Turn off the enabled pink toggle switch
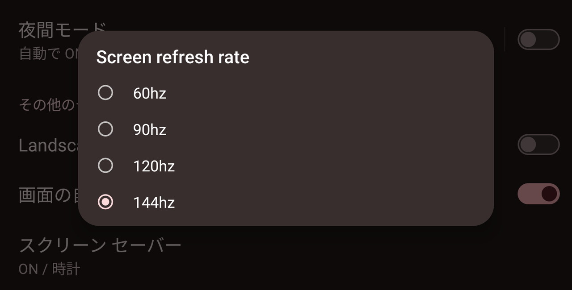Viewport: 572px width, 290px height. coord(538,194)
